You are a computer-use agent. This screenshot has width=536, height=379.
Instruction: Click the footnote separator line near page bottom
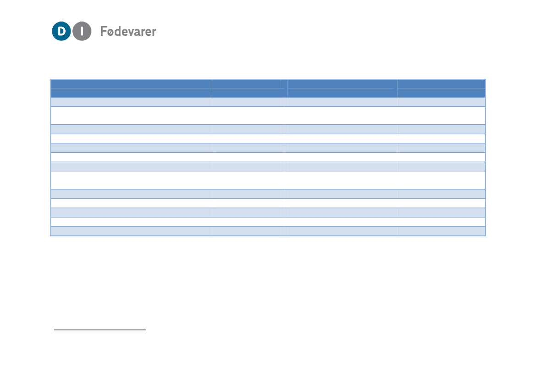pos(99,329)
